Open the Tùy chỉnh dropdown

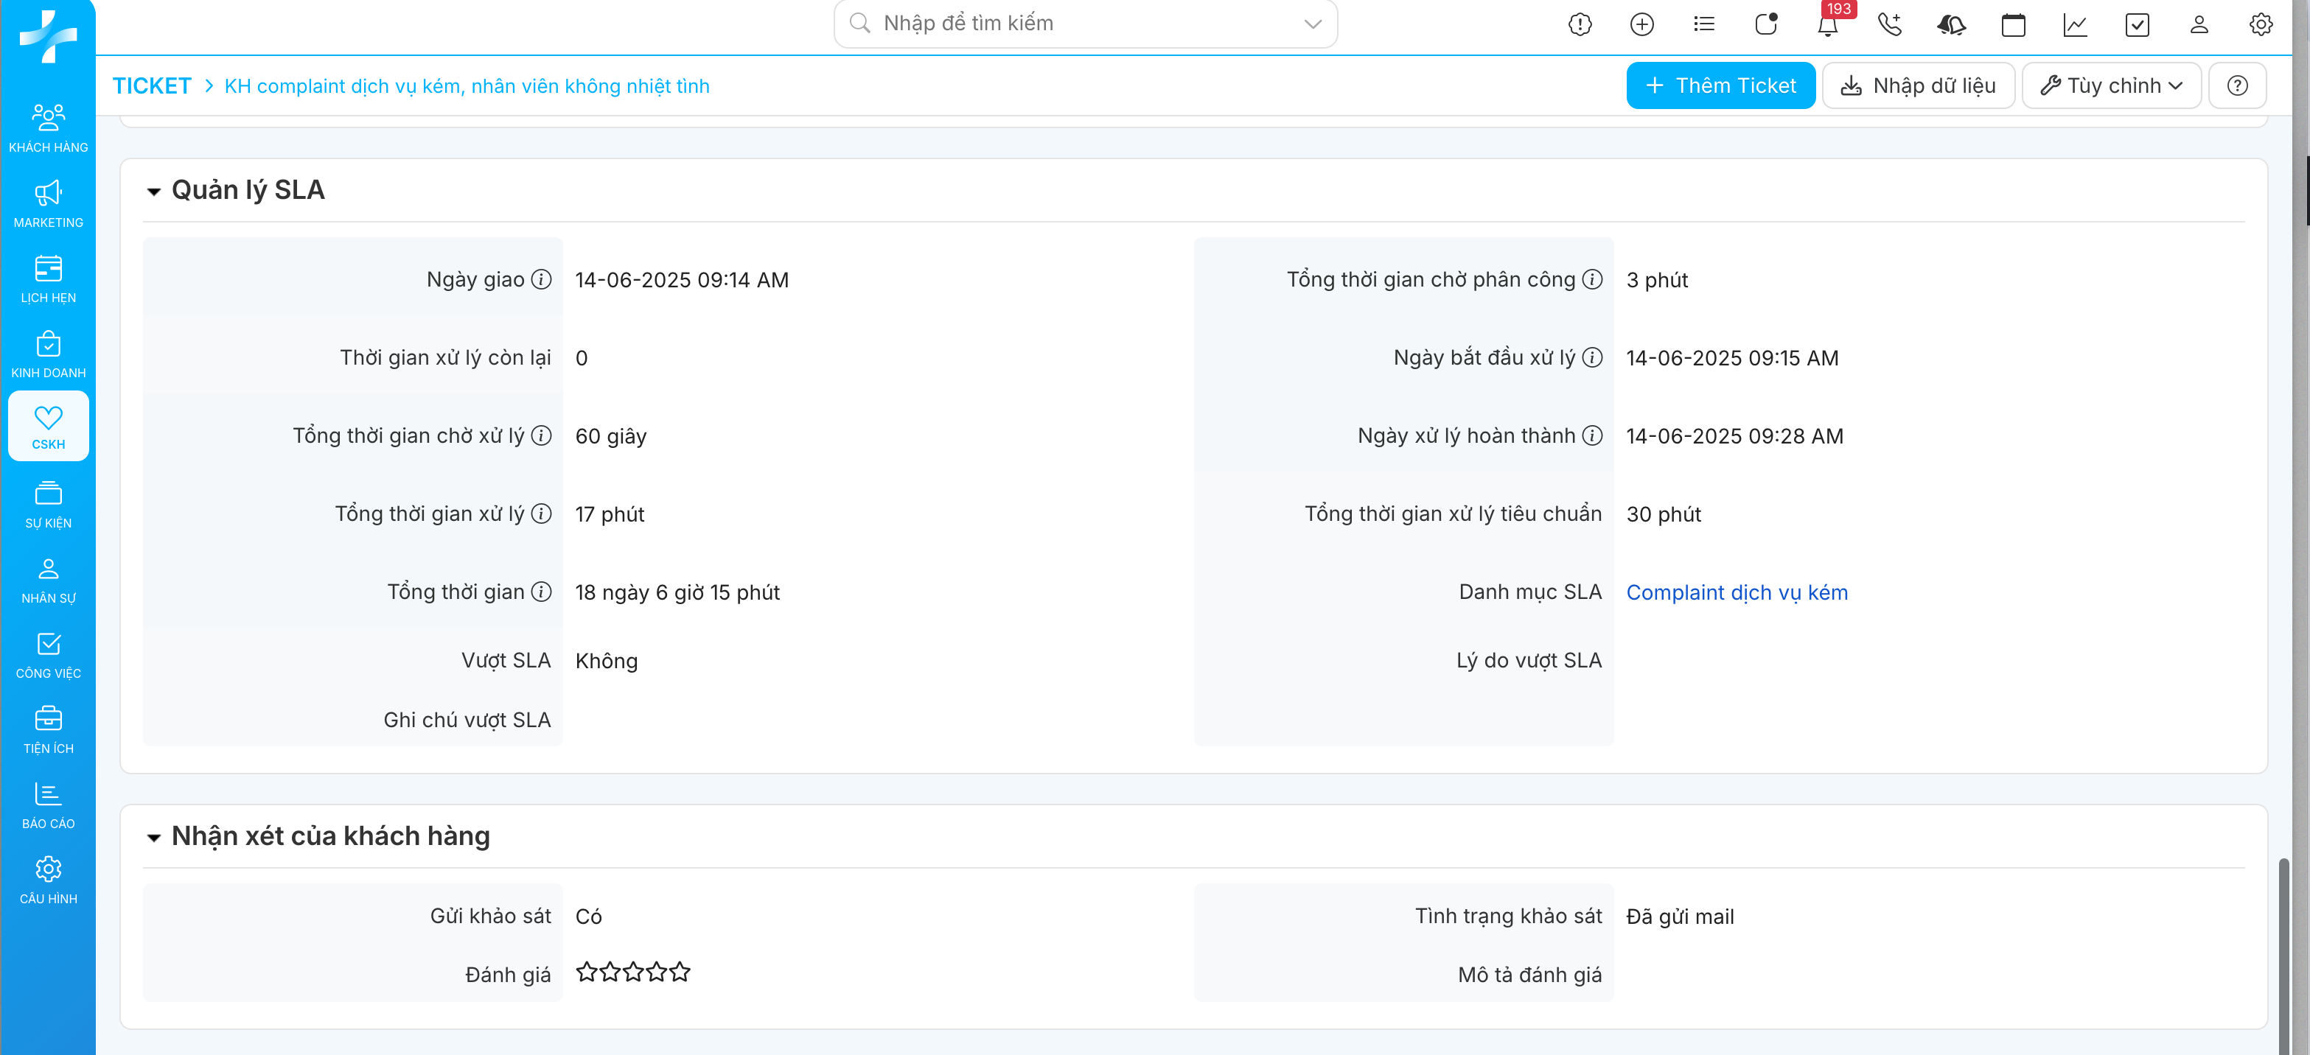2110,86
